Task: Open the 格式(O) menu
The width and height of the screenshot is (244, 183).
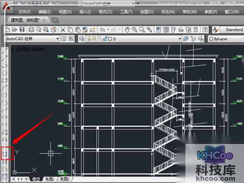Action: click(x=105, y=12)
